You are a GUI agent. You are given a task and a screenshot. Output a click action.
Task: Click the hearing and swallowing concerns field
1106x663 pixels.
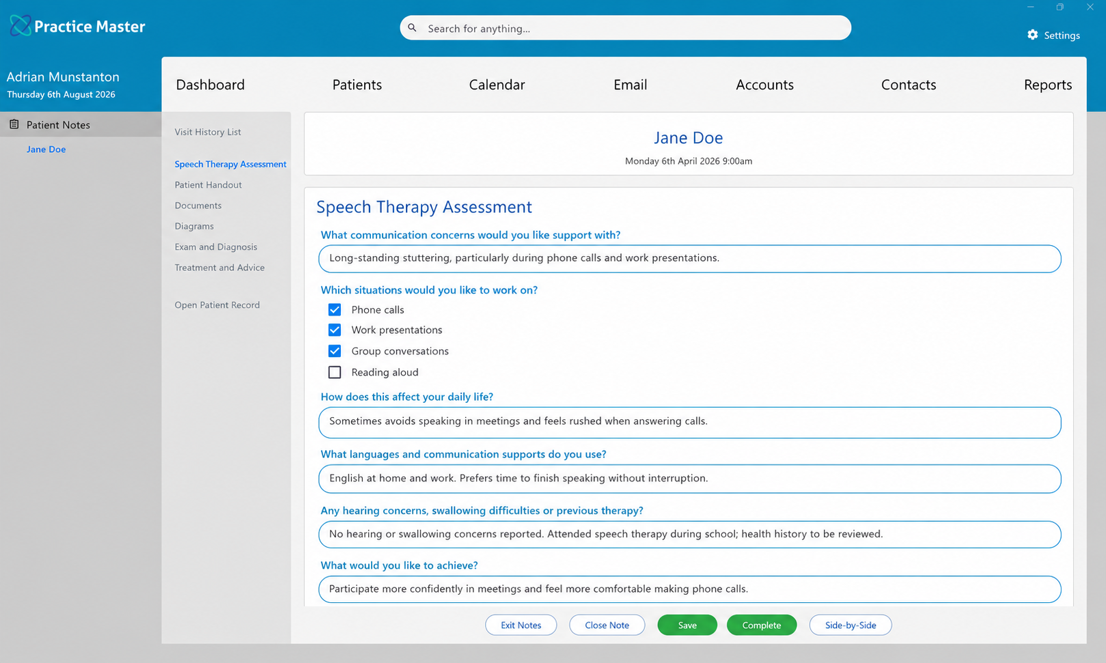pos(690,535)
